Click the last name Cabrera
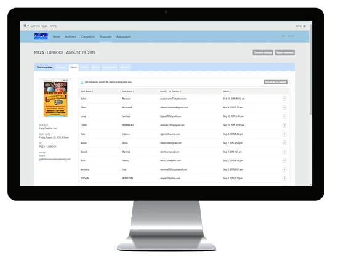This screenshot has width=338, height=260. point(126,134)
